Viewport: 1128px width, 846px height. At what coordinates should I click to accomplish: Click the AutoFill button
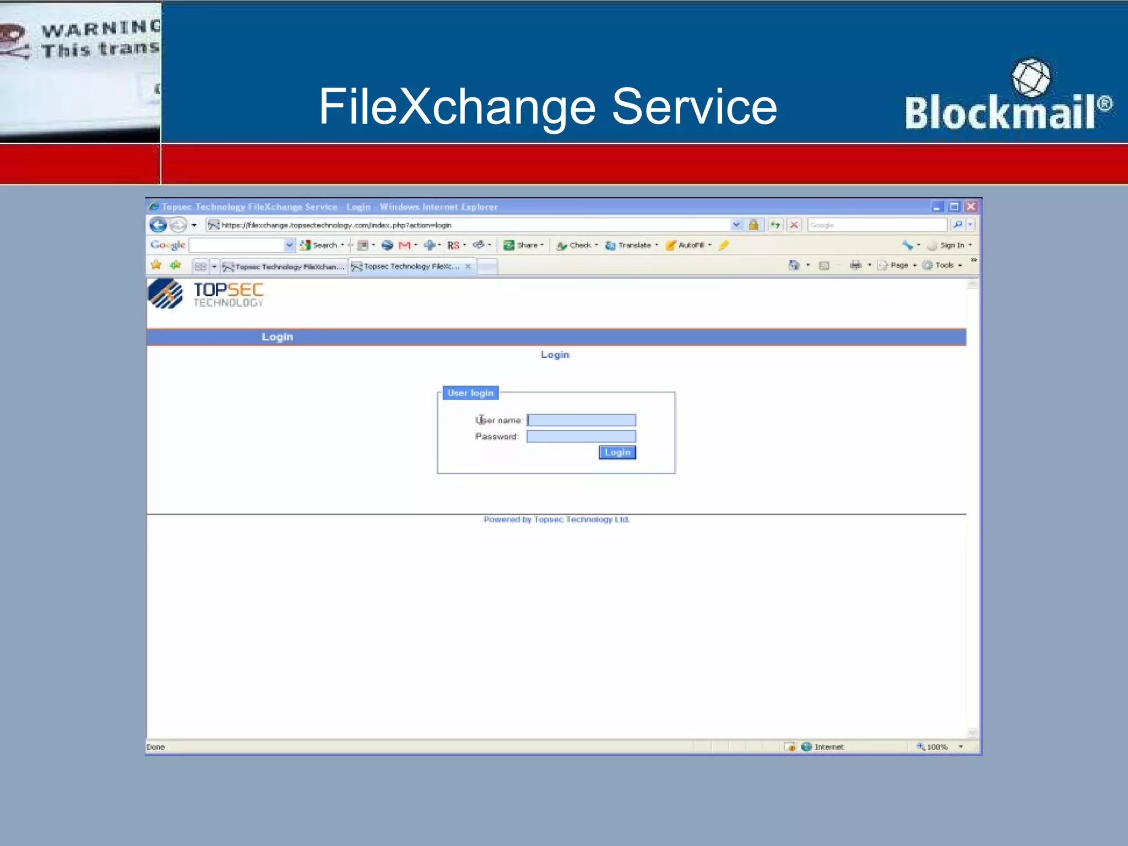pos(685,245)
